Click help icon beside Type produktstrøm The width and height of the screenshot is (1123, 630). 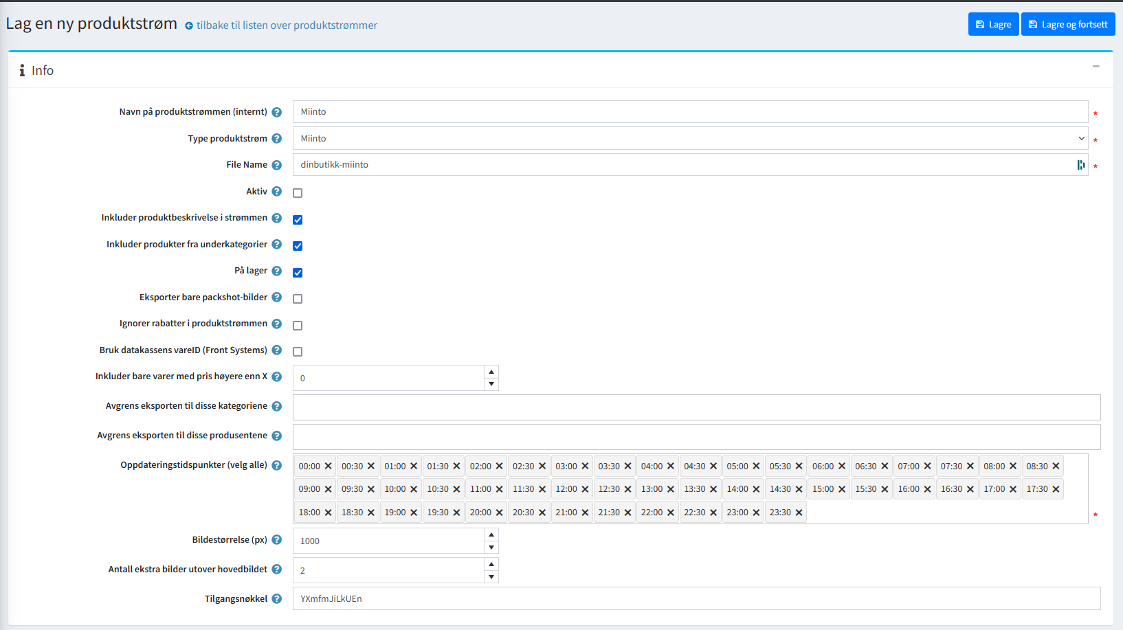276,139
